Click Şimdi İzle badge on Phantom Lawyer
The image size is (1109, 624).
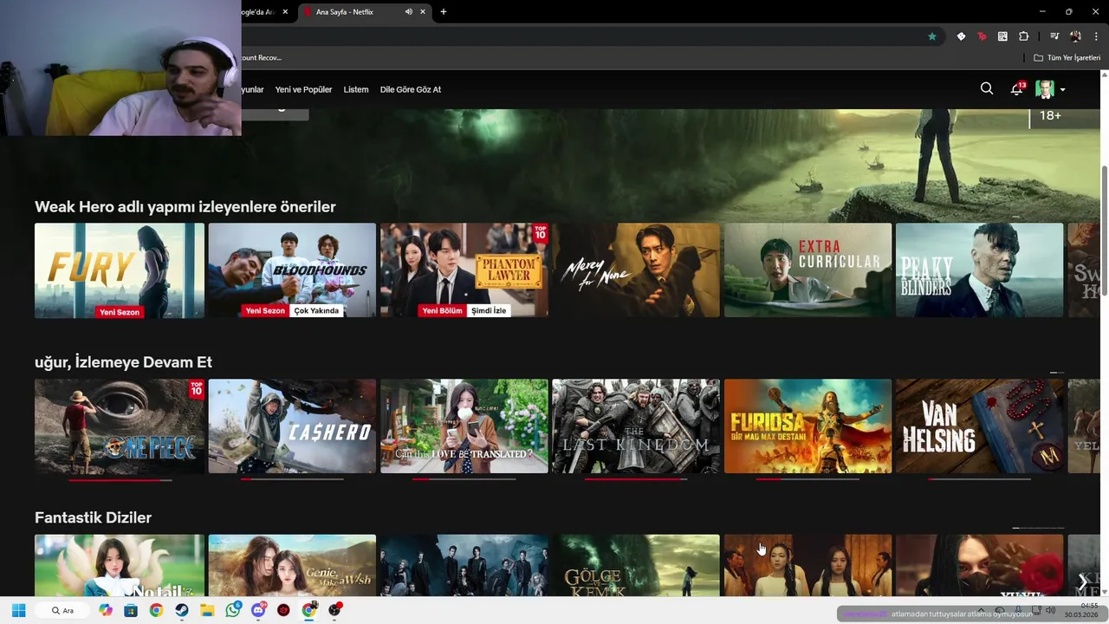click(x=488, y=310)
